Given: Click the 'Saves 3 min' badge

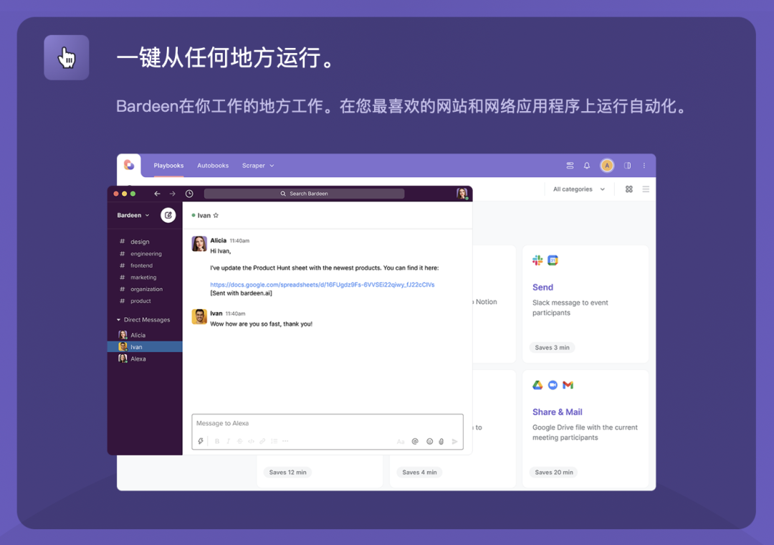Looking at the screenshot, I should coord(552,348).
